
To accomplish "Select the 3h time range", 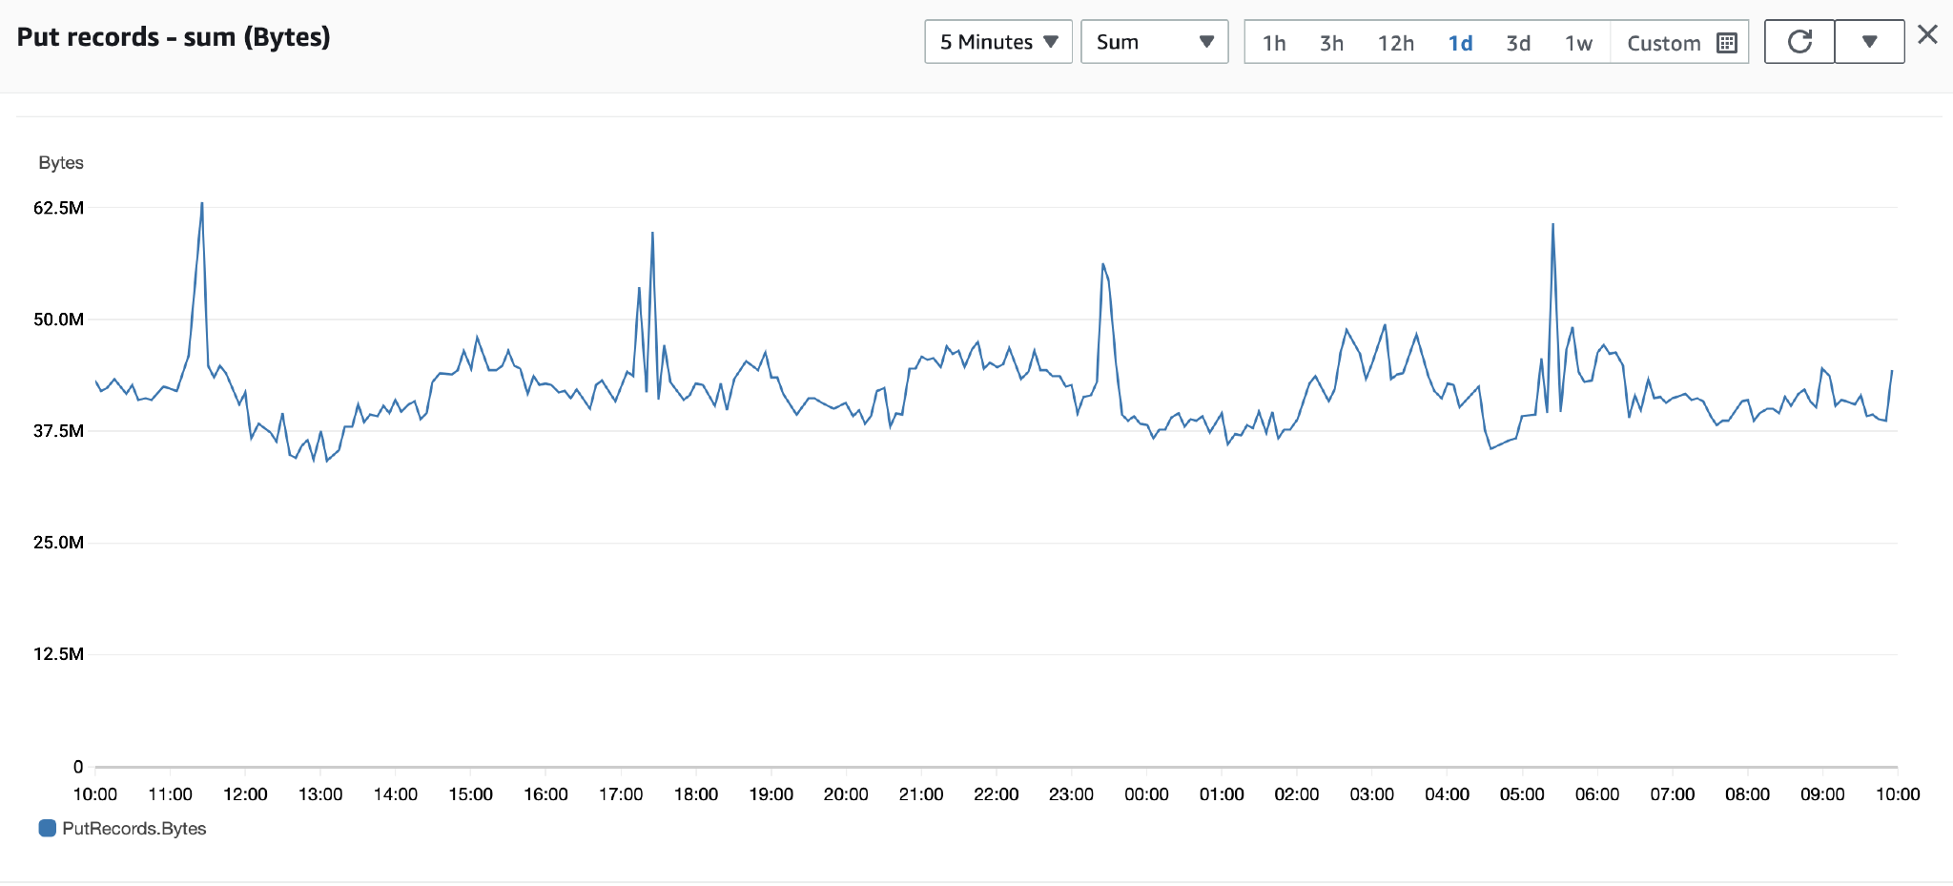I will [x=1331, y=43].
